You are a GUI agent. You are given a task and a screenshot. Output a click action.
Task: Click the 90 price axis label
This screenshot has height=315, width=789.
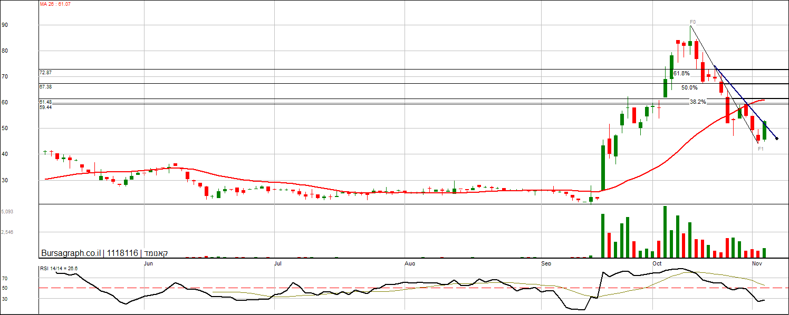(4, 25)
